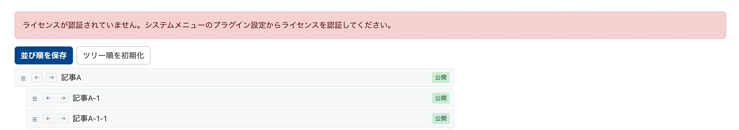The image size is (739, 130).
Task: Select the 記事A-1 tree item
Action: point(86,98)
